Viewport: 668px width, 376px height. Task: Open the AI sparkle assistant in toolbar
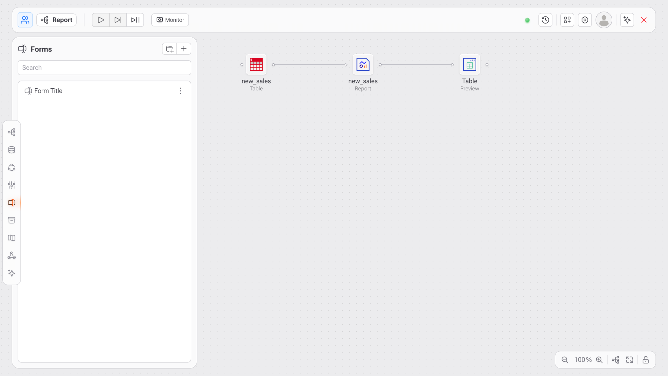point(627,20)
